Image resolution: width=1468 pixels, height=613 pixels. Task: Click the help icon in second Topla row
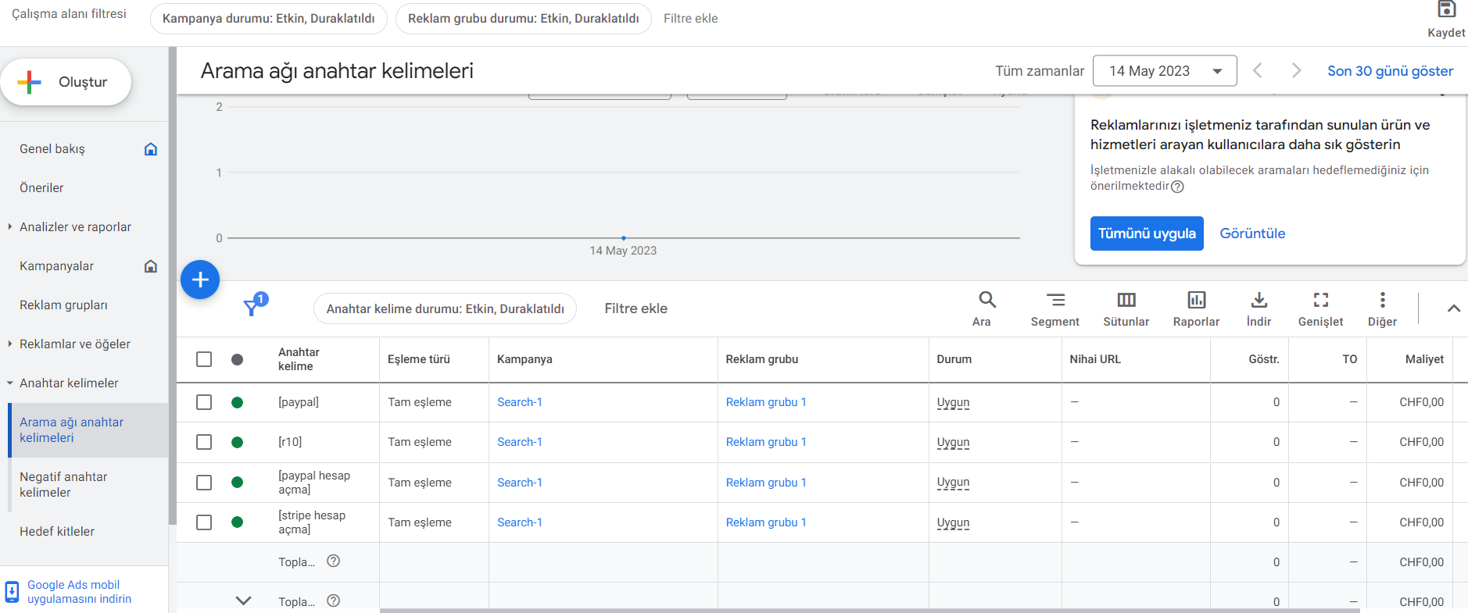[333, 601]
